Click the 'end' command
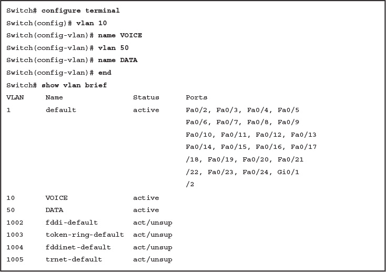Screen dimensions: 386x272 (x=105, y=73)
